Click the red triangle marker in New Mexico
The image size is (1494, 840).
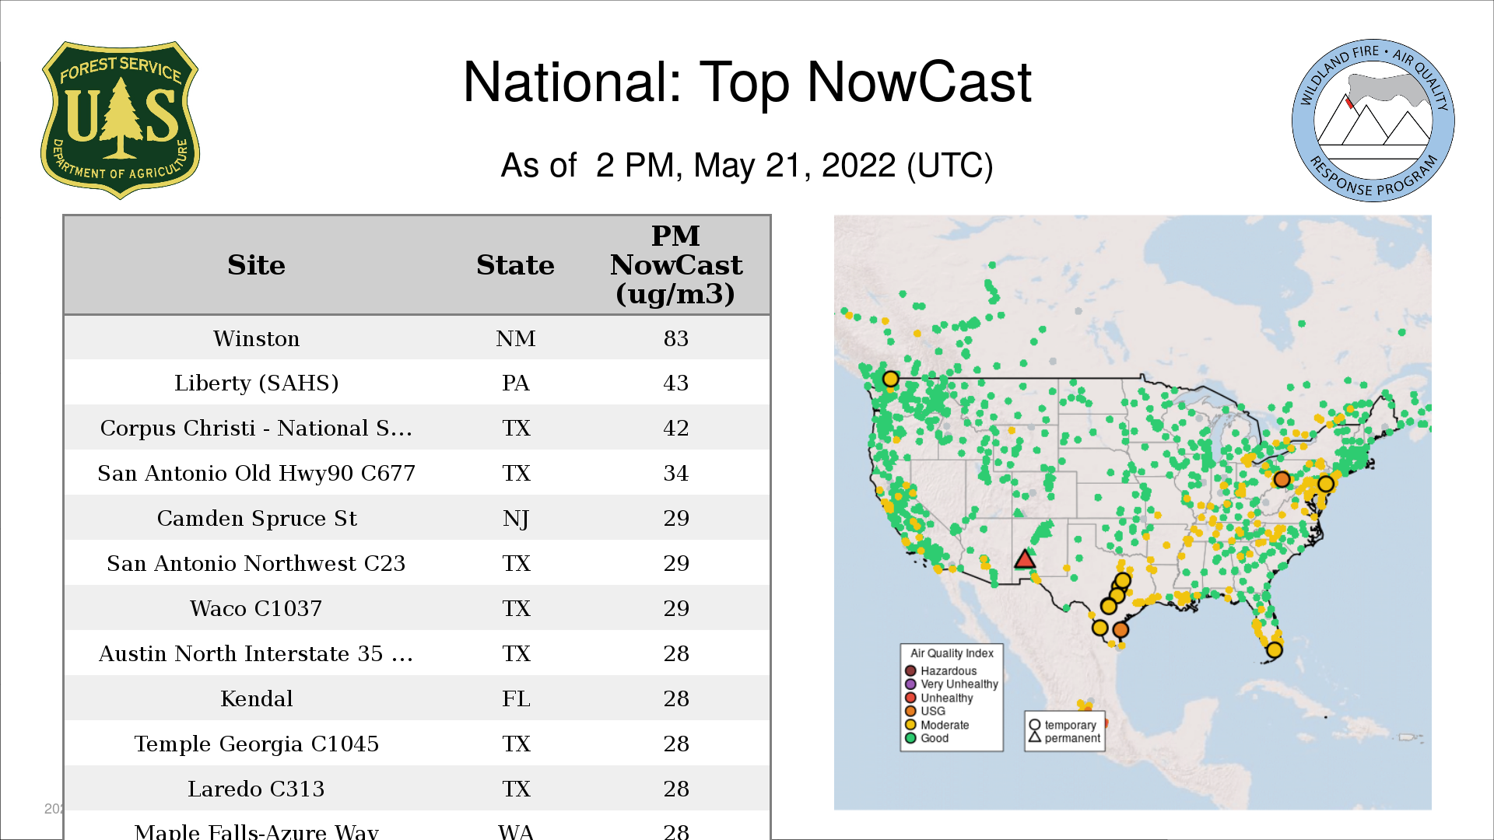point(1025,559)
